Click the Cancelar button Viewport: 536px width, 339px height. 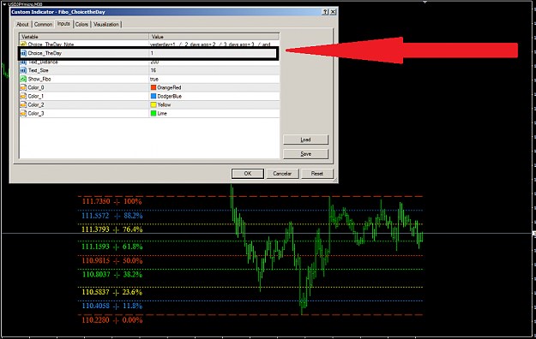point(282,174)
